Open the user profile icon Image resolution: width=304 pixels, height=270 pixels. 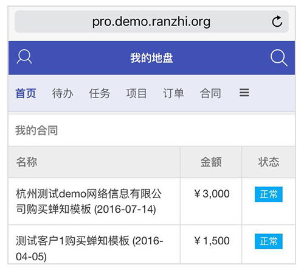tap(24, 57)
